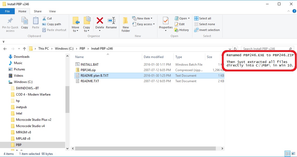Select the INSTALL.BAT file
This screenshot has width=297, height=157.
[x=150, y=65]
